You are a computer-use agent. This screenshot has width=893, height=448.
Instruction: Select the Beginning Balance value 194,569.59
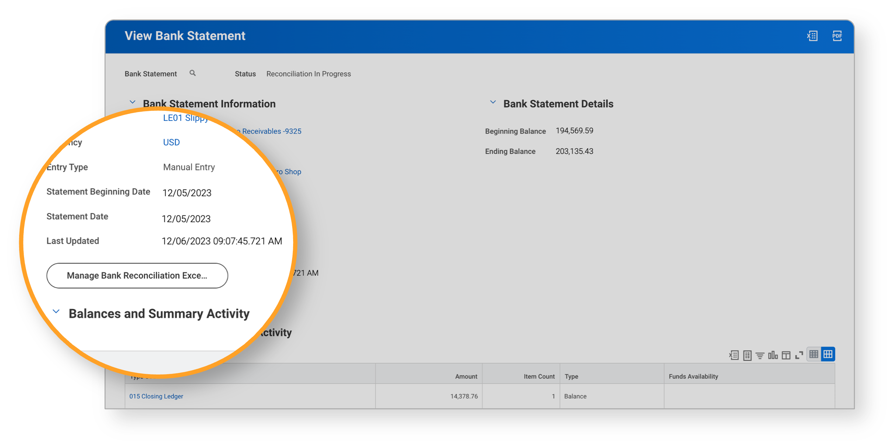click(x=574, y=131)
